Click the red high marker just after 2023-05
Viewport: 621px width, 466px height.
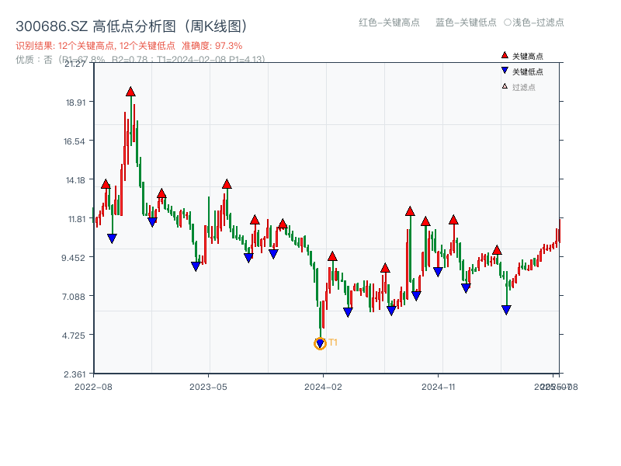tap(227, 184)
